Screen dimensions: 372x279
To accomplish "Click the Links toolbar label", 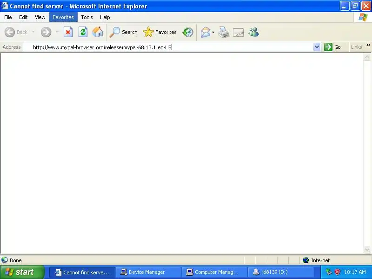I will tap(356, 47).
